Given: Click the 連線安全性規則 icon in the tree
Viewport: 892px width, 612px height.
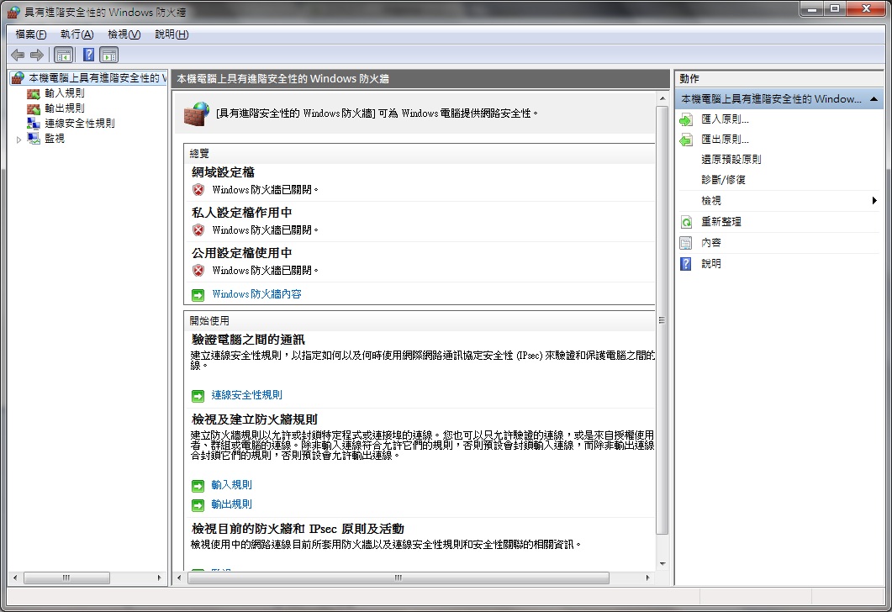Looking at the screenshot, I should 34,123.
